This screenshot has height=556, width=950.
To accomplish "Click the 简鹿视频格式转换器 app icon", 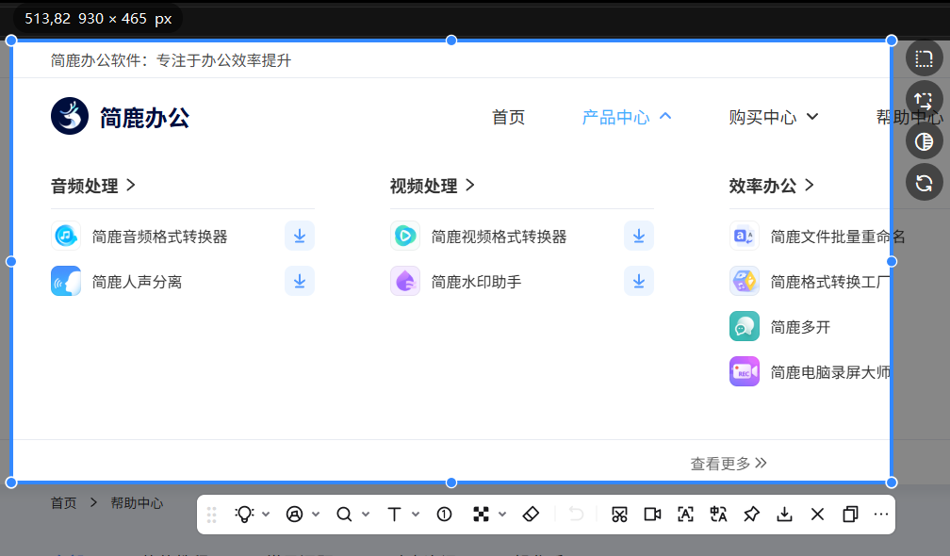I will tap(405, 236).
